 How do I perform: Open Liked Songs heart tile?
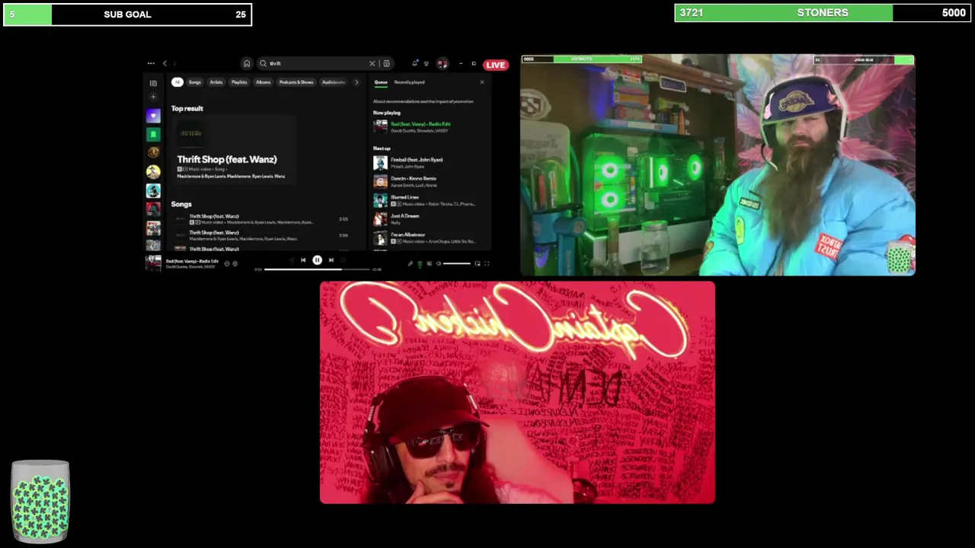tap(153, 116)
